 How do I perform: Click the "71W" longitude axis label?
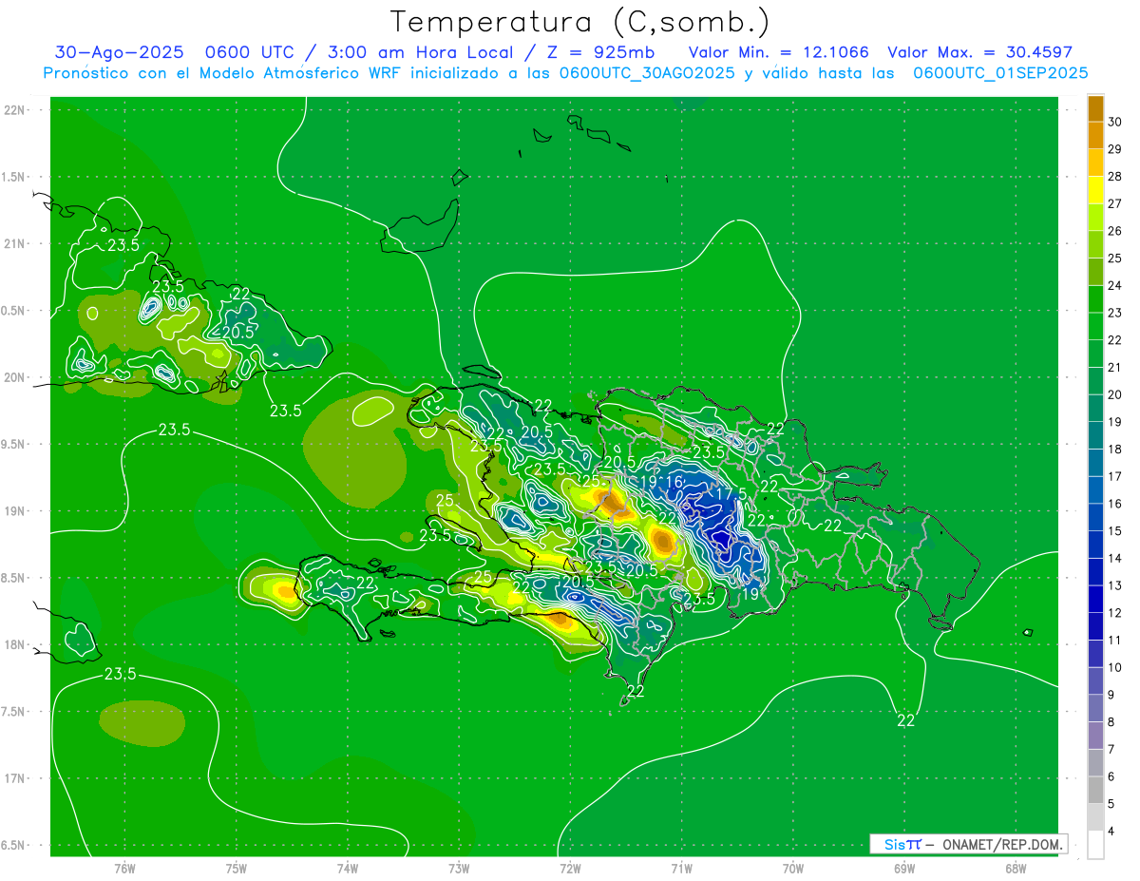tap(681, 868)
